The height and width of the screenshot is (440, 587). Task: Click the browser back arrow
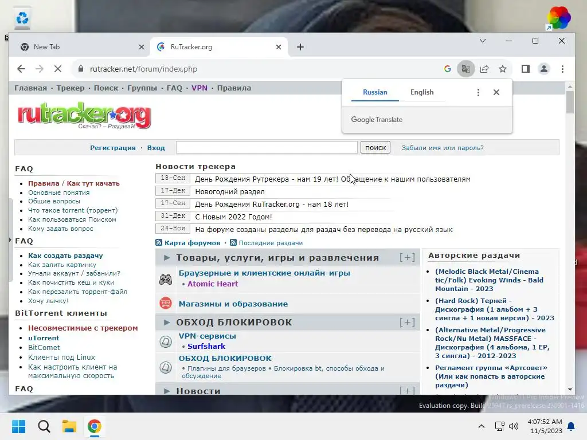point(21,69)
